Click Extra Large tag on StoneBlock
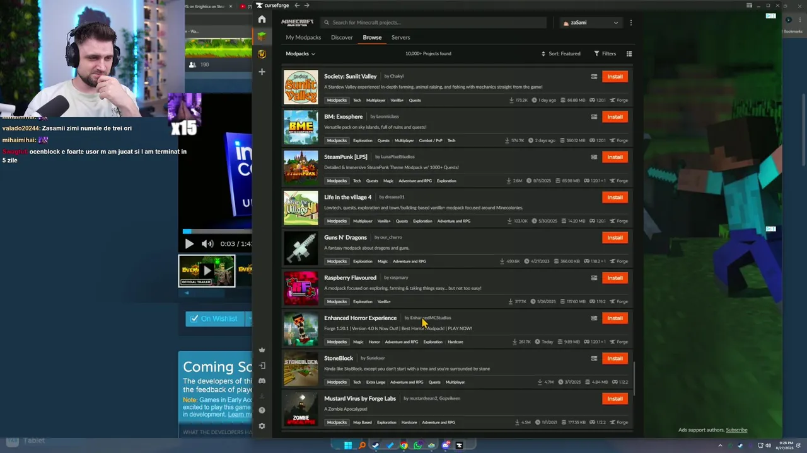 coord(375,382)
